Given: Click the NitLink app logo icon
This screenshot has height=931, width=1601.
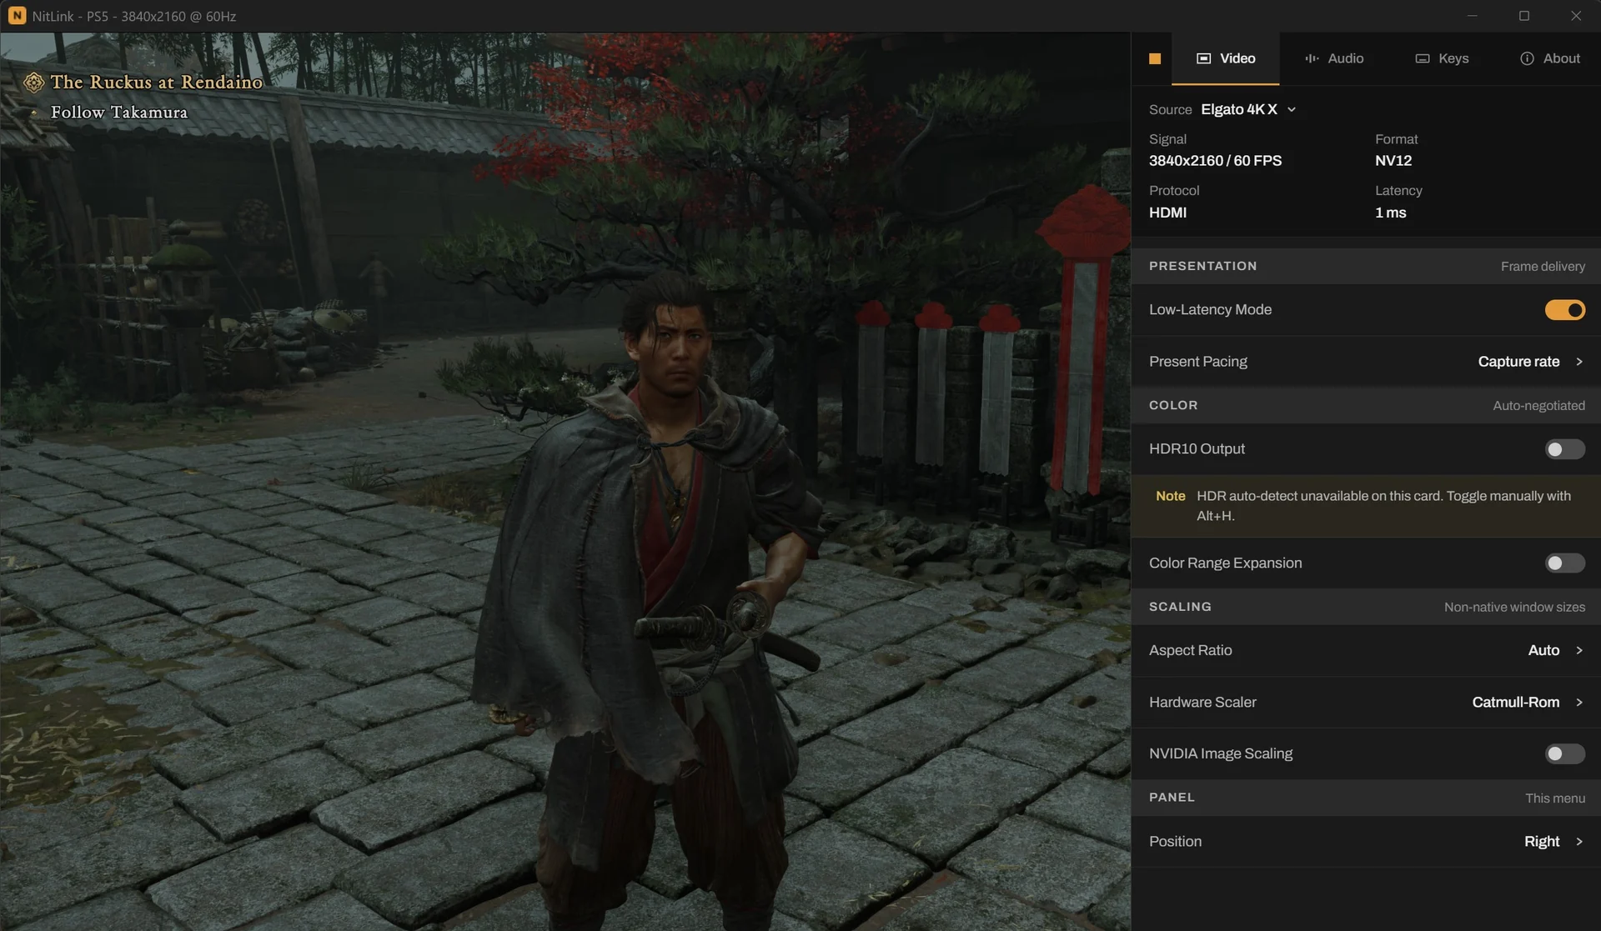Looking at the screenshot, I should coord(17,16).
